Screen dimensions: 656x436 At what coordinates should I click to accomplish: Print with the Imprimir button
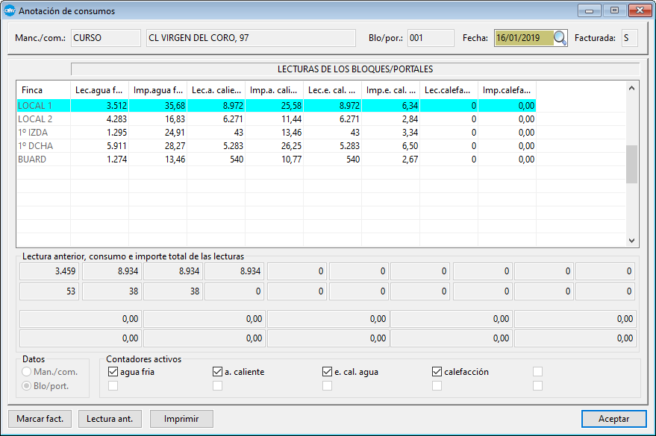(181, 419)
